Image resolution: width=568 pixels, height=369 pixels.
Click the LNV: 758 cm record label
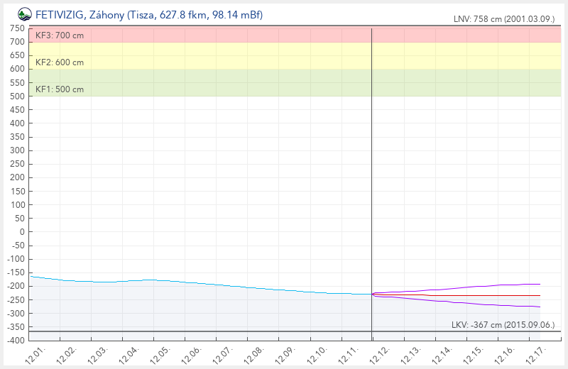click(503, 19)
